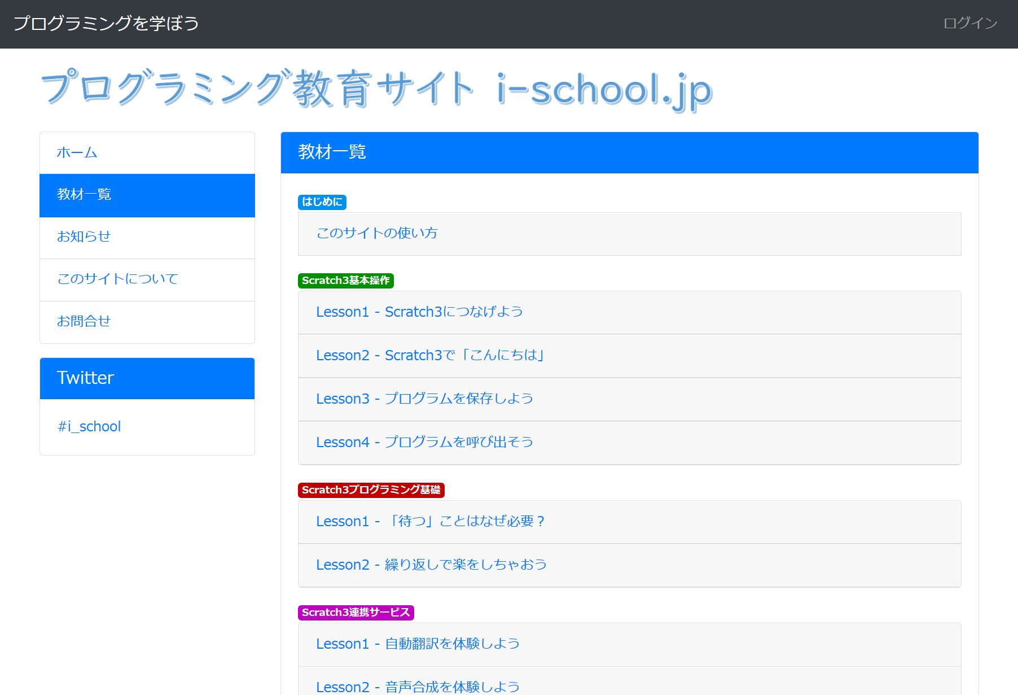Open Lesson4 - プログラムを呼び出そう

pyautogui.click(x=630, y=443)
